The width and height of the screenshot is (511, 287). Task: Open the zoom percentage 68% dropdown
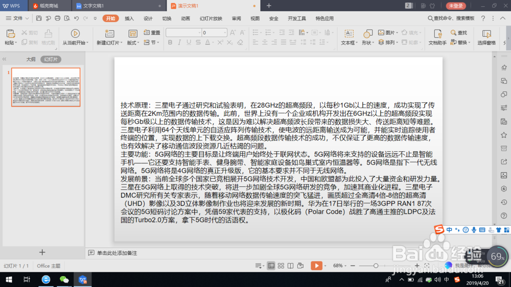(x=340, y=266)
